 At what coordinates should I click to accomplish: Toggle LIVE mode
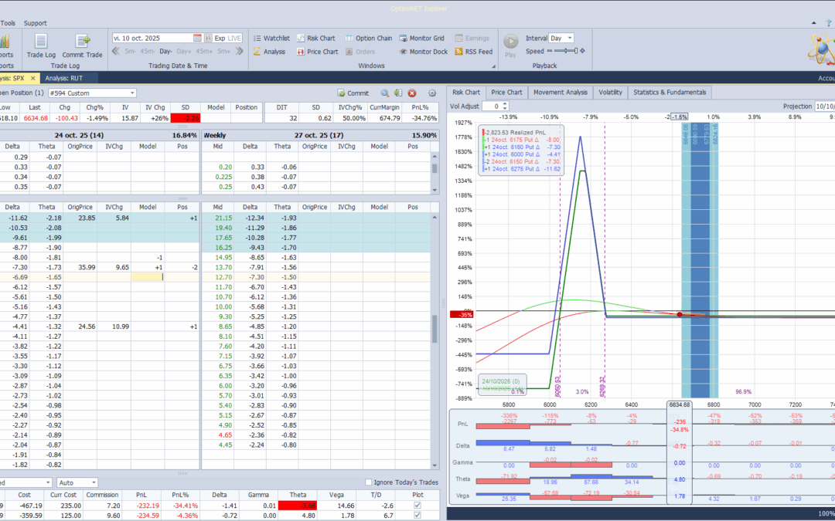(234, 39)
